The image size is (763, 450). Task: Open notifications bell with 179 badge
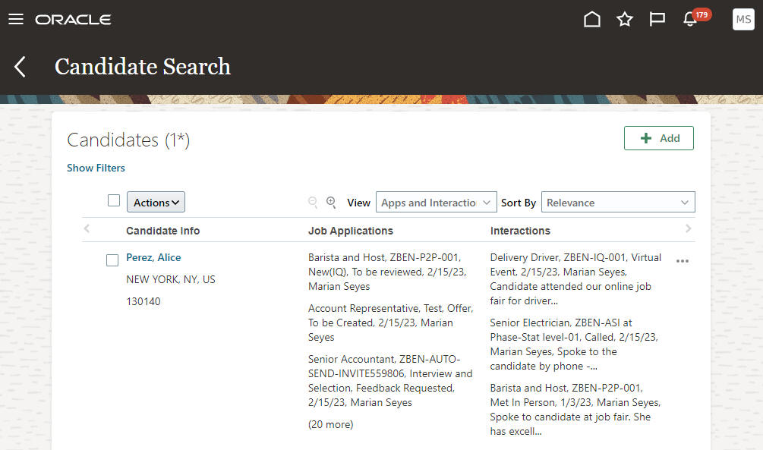pyautogui.click(x=691, y=20)
